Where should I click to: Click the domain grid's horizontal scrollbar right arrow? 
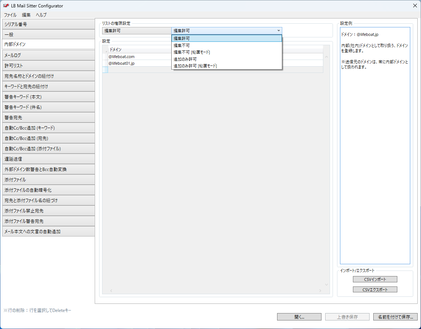coord(320,291)
